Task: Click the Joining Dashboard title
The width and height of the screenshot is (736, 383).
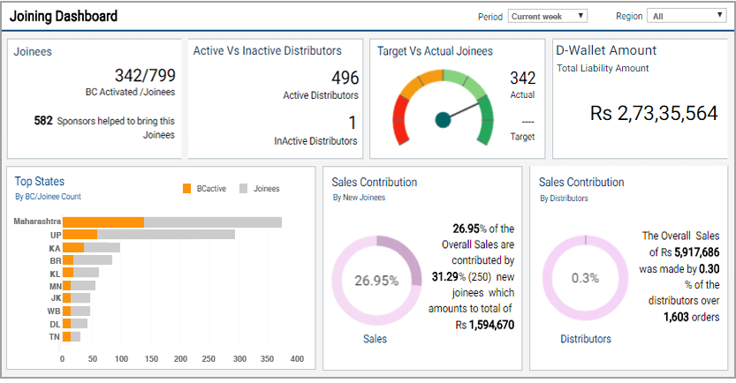Action: click(64, 16)
